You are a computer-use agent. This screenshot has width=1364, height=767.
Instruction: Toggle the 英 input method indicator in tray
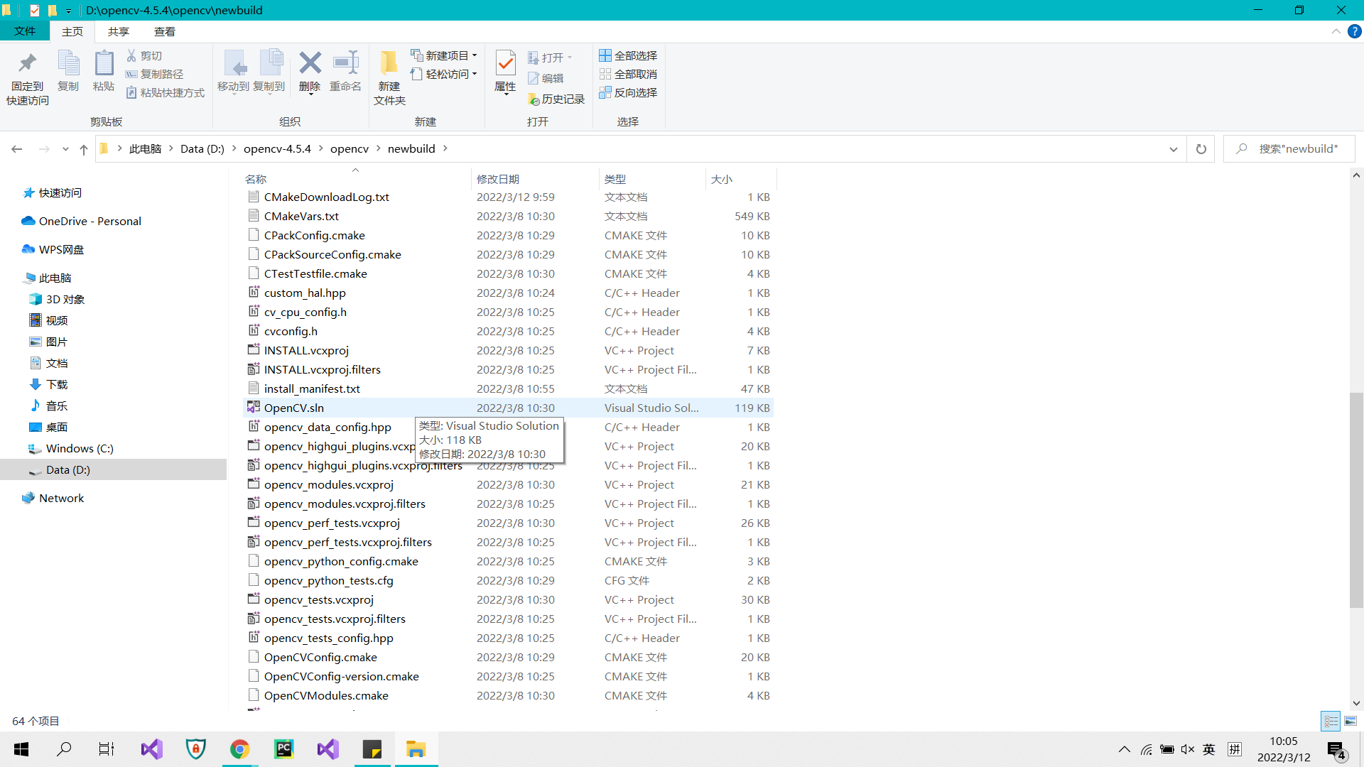[1209, 749]
